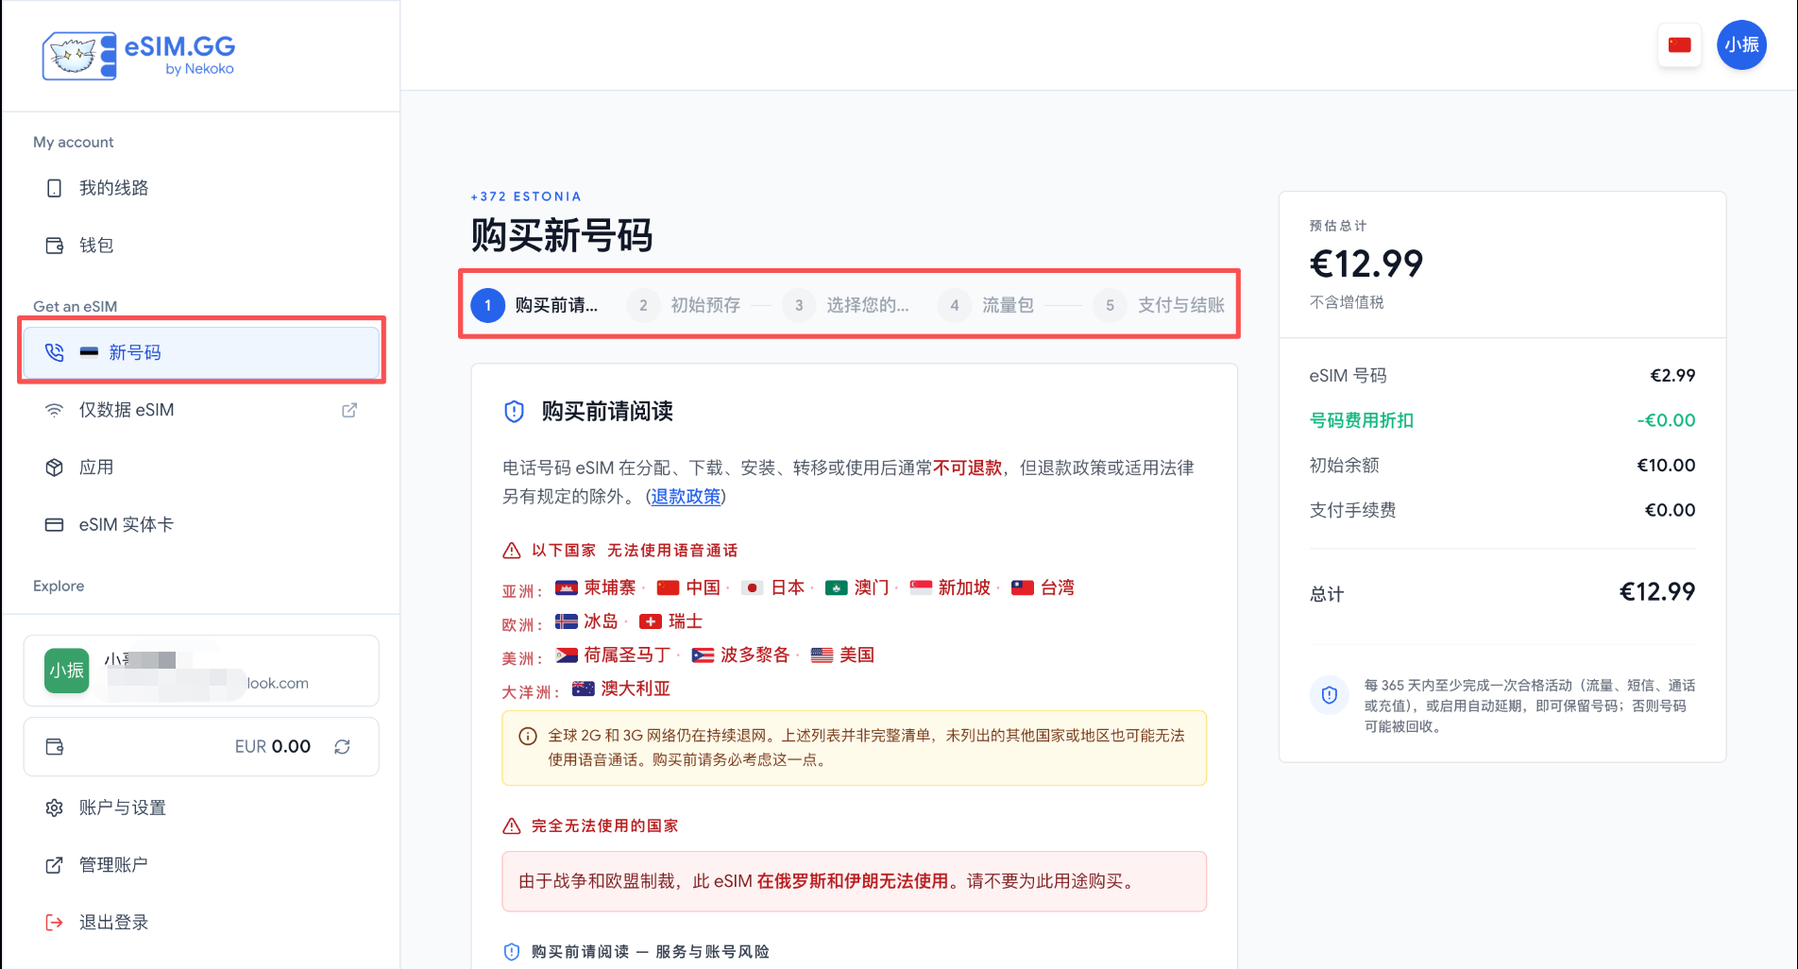Viewport: 1798px width, 969px height.
Task: Switch language via the China flag button
Action: tap(1679, 45)
